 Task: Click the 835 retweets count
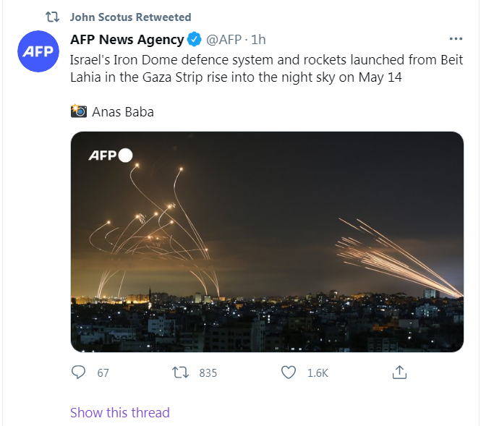click(x=208, y=372)
